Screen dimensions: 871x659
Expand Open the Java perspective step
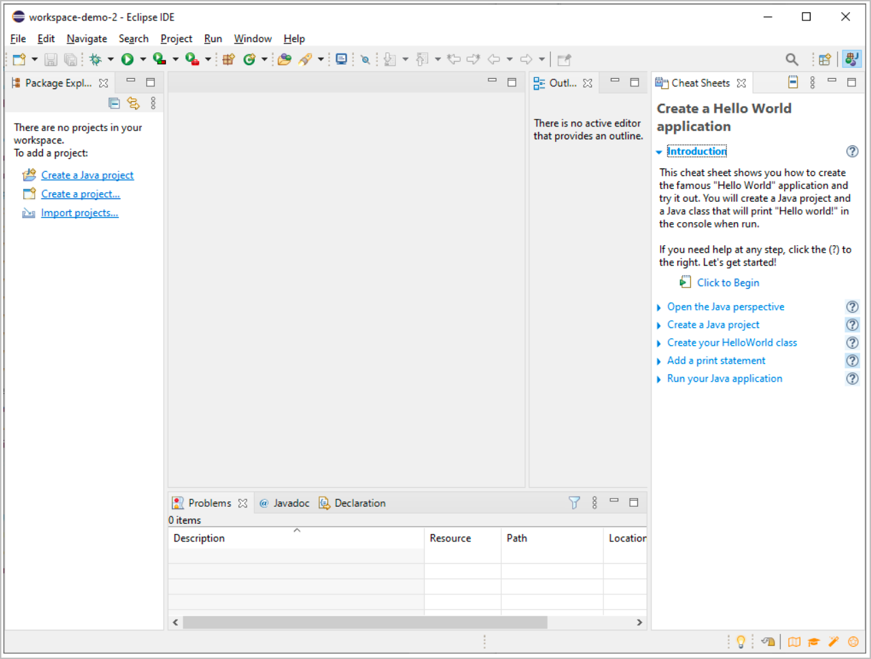[659, 308]
